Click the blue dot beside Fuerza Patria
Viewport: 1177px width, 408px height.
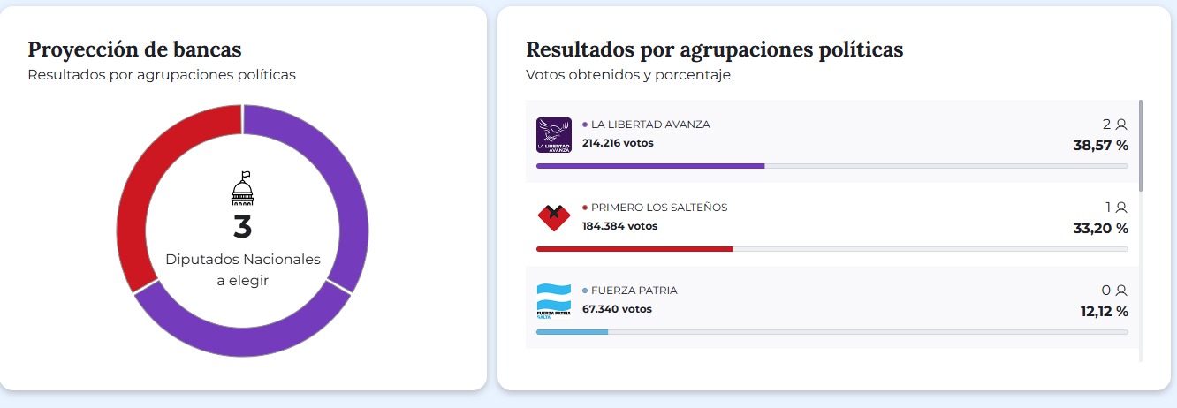(x=585, y=291)
